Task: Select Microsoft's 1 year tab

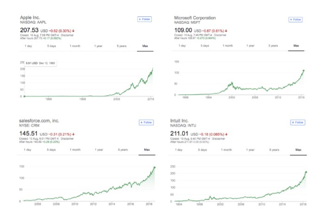Action: (250, 46)
